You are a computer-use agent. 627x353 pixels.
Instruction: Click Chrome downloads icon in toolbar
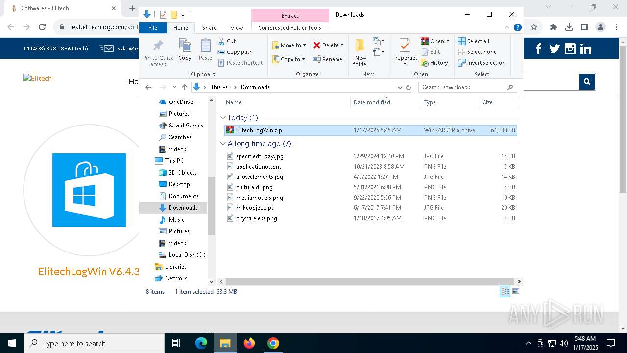pos(569,27)
